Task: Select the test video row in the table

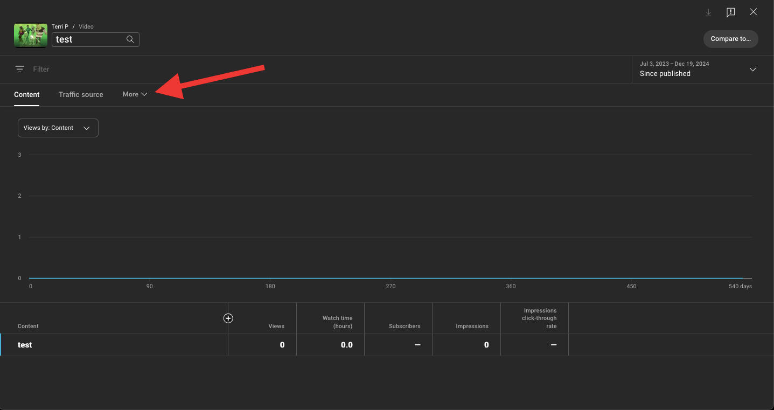Action: pos(25,345)
